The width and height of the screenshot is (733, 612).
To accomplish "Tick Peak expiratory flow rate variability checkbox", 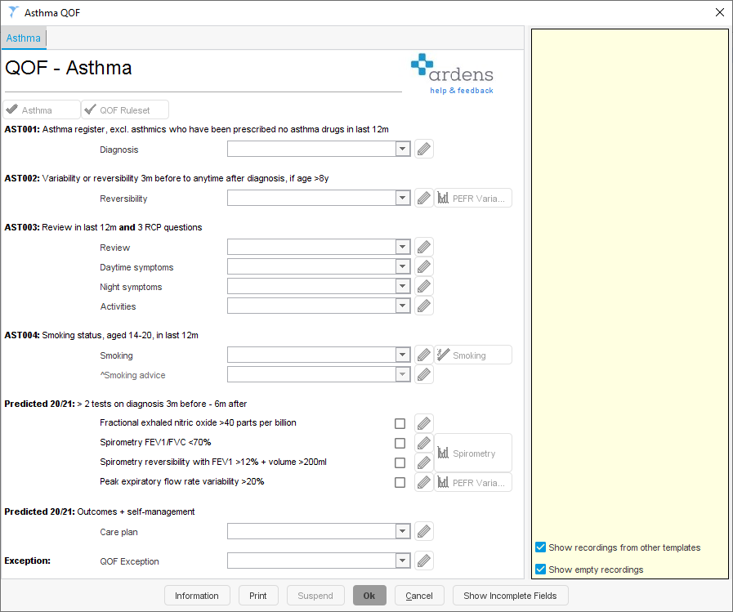I will pyautogui.click(x=400, y=483).
